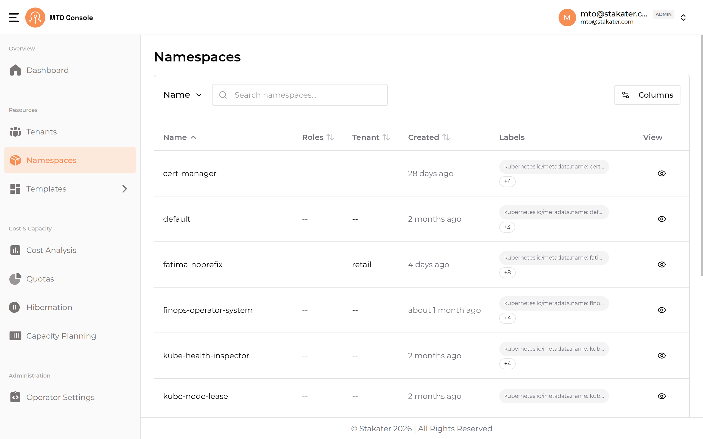Click the Search namespaces input field
703x439 pixels.
(x=300, y=95)
